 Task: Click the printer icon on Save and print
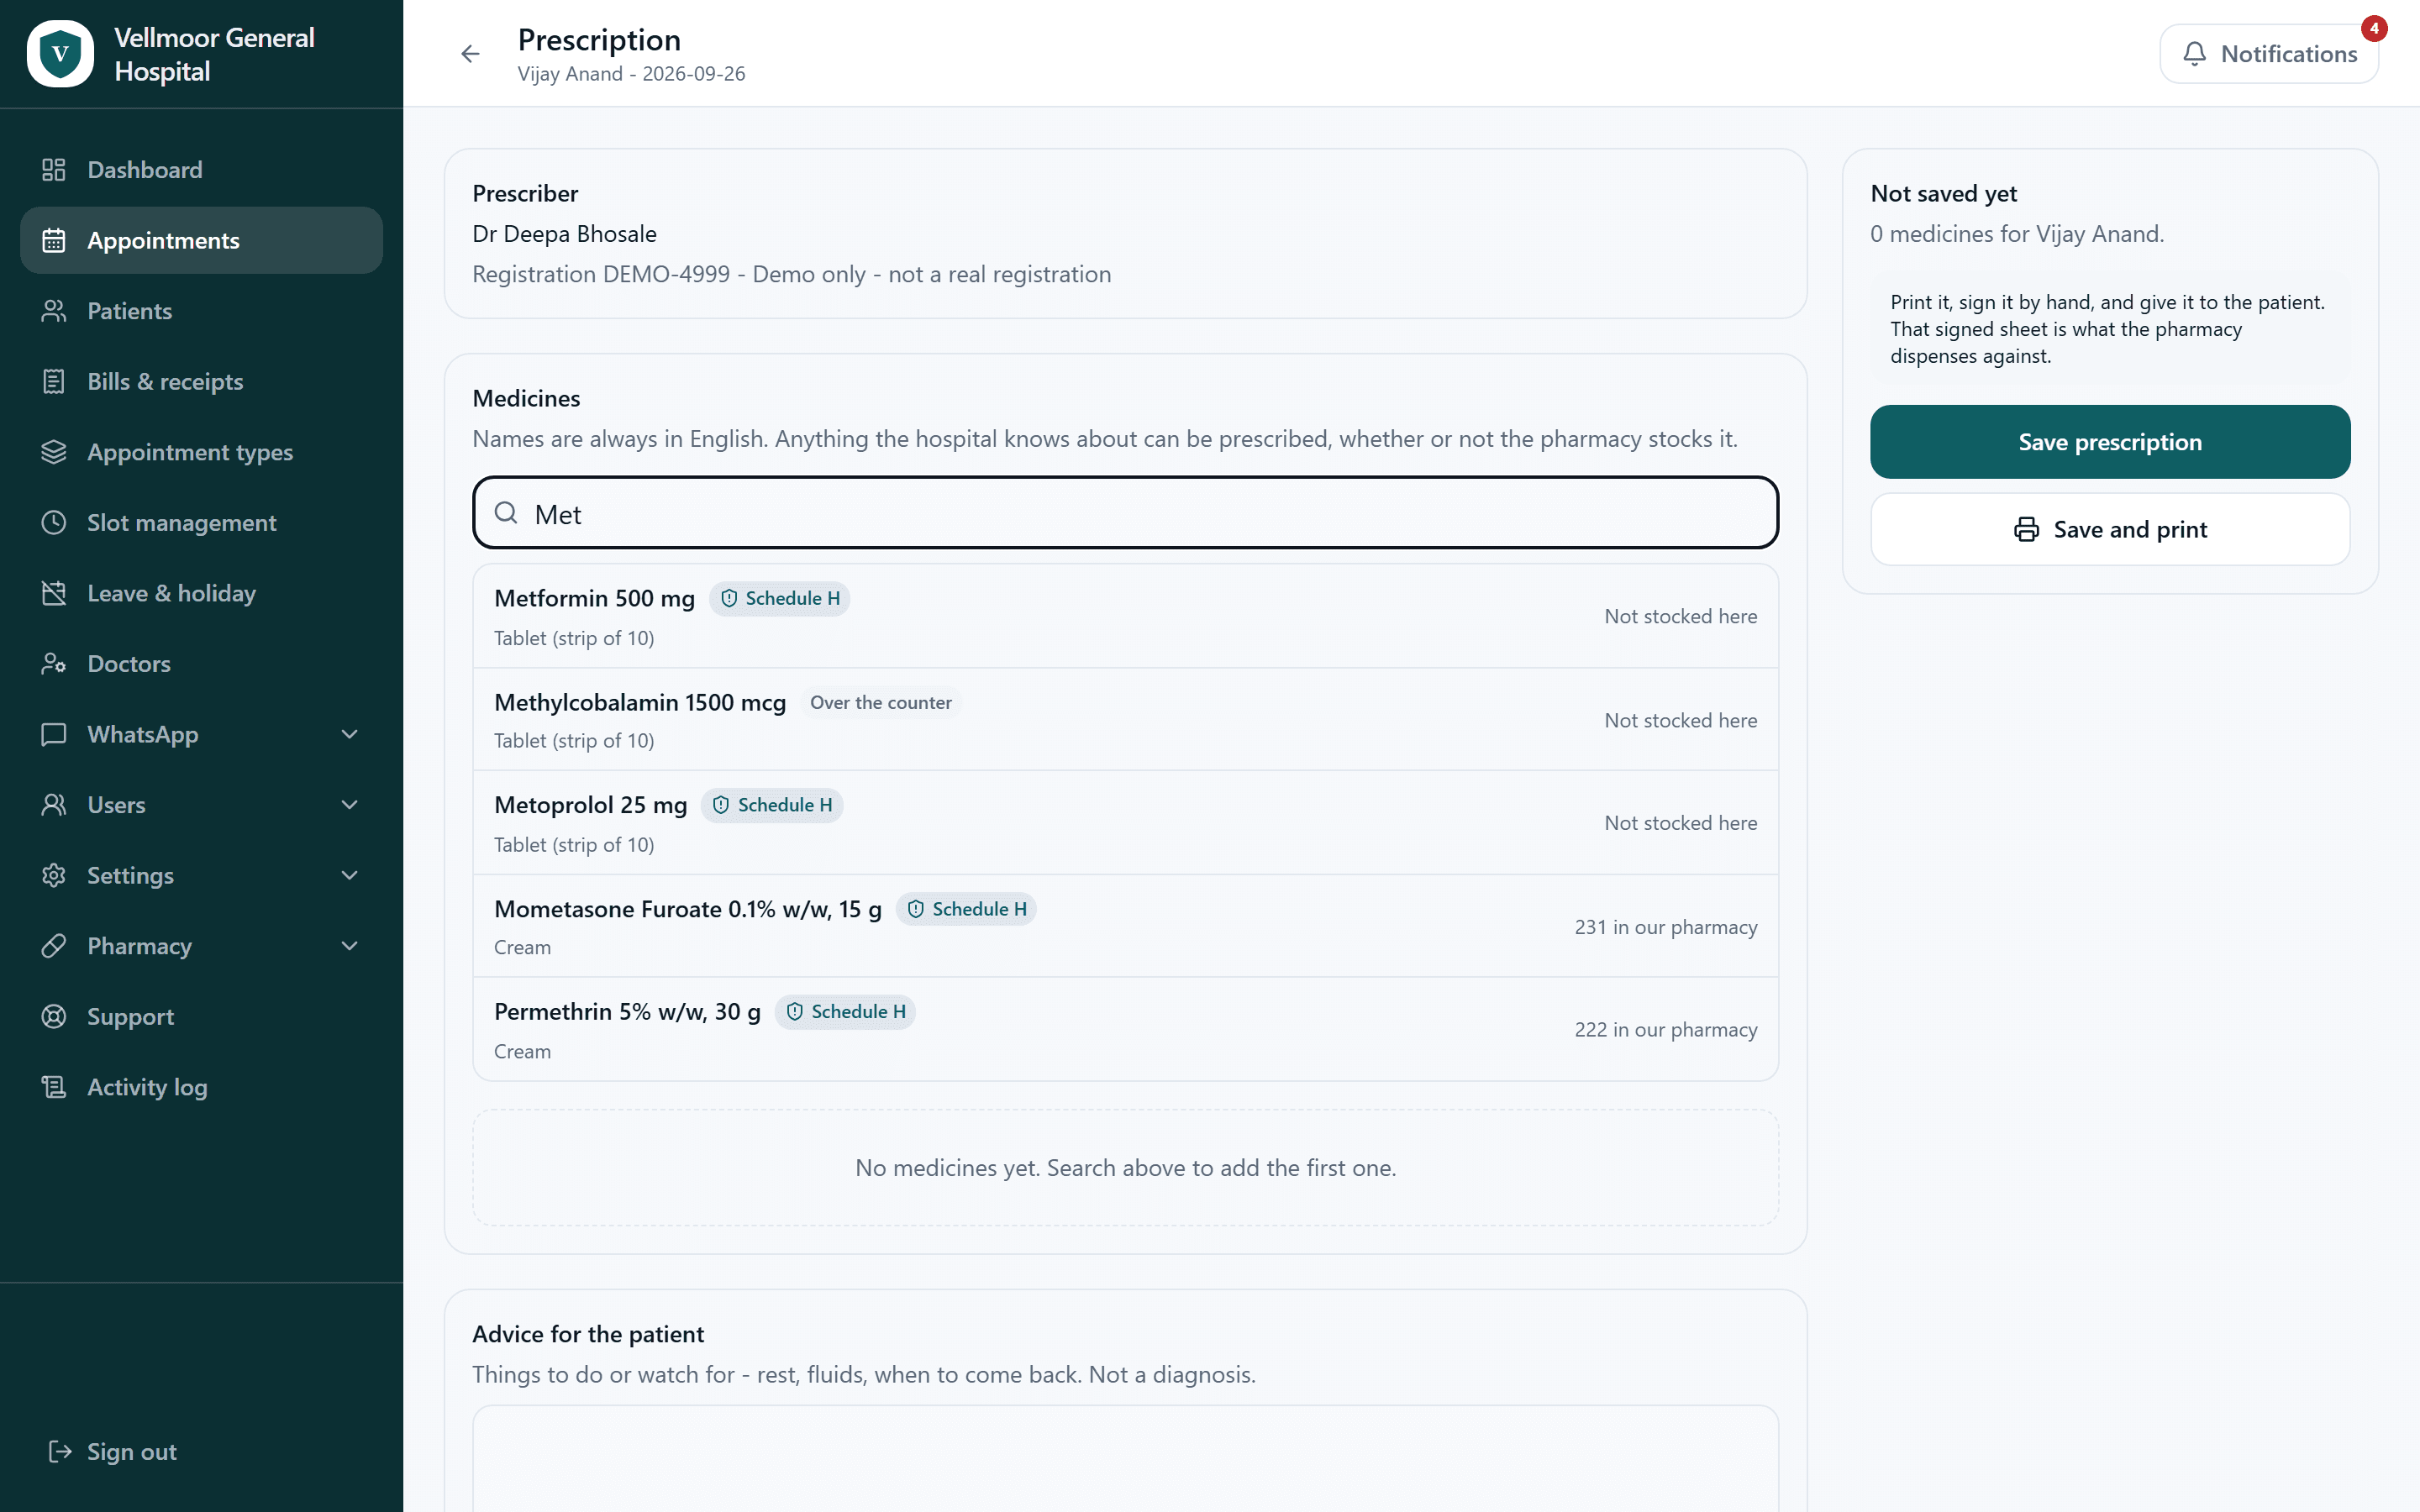coord(2026,529)
